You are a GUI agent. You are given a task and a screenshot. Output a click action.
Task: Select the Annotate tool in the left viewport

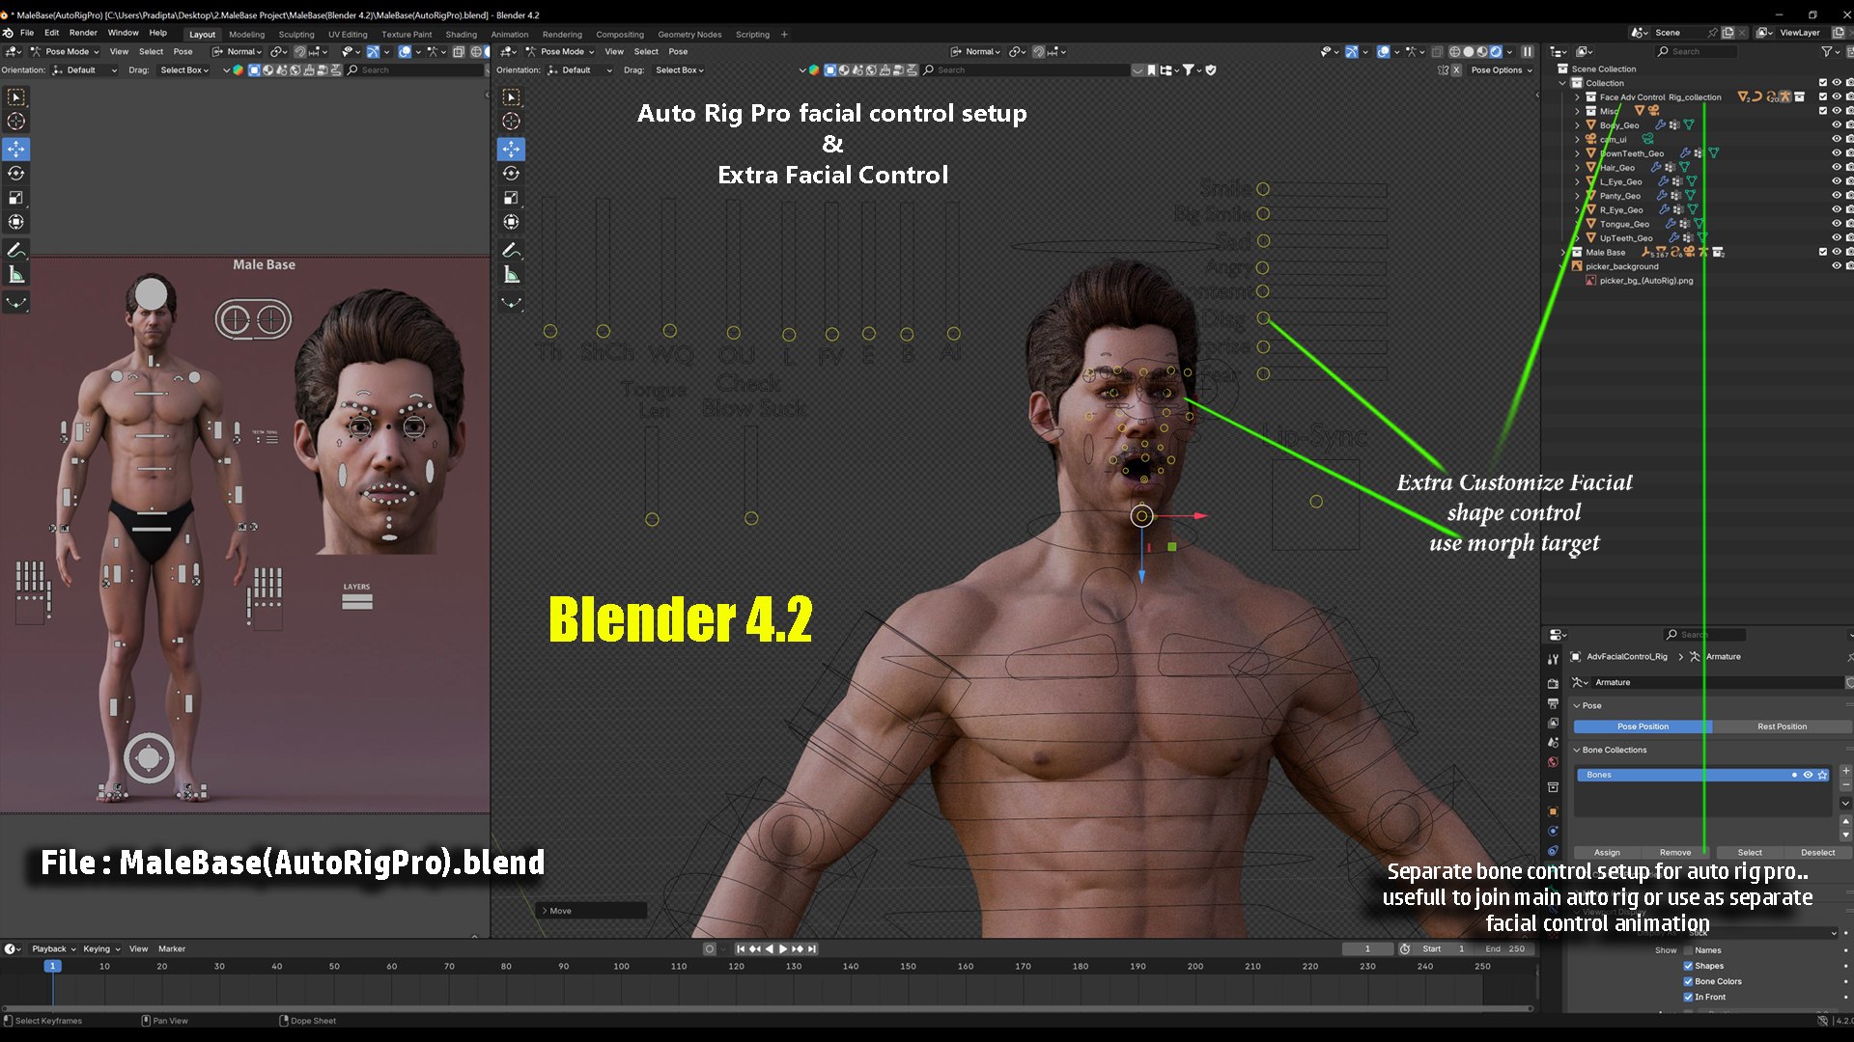[x=16, y=250]
